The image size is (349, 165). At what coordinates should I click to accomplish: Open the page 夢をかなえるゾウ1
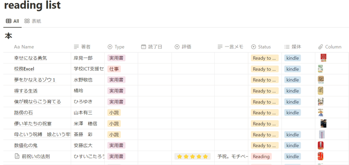tap(34, 80)
